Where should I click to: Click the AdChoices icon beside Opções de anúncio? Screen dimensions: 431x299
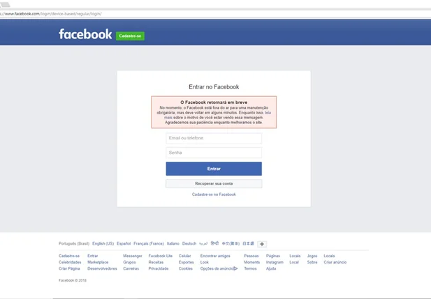(235, 268)
